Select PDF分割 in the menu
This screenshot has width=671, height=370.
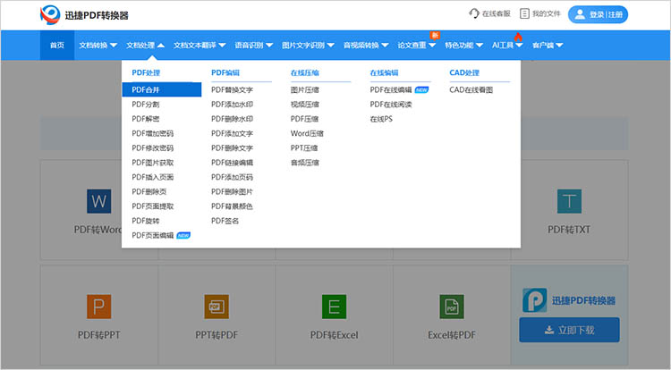point(146,105)
